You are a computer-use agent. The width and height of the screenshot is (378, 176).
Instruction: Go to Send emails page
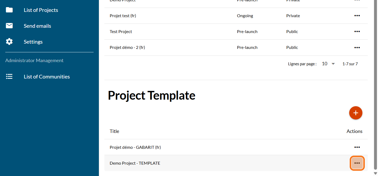[37, 26]
